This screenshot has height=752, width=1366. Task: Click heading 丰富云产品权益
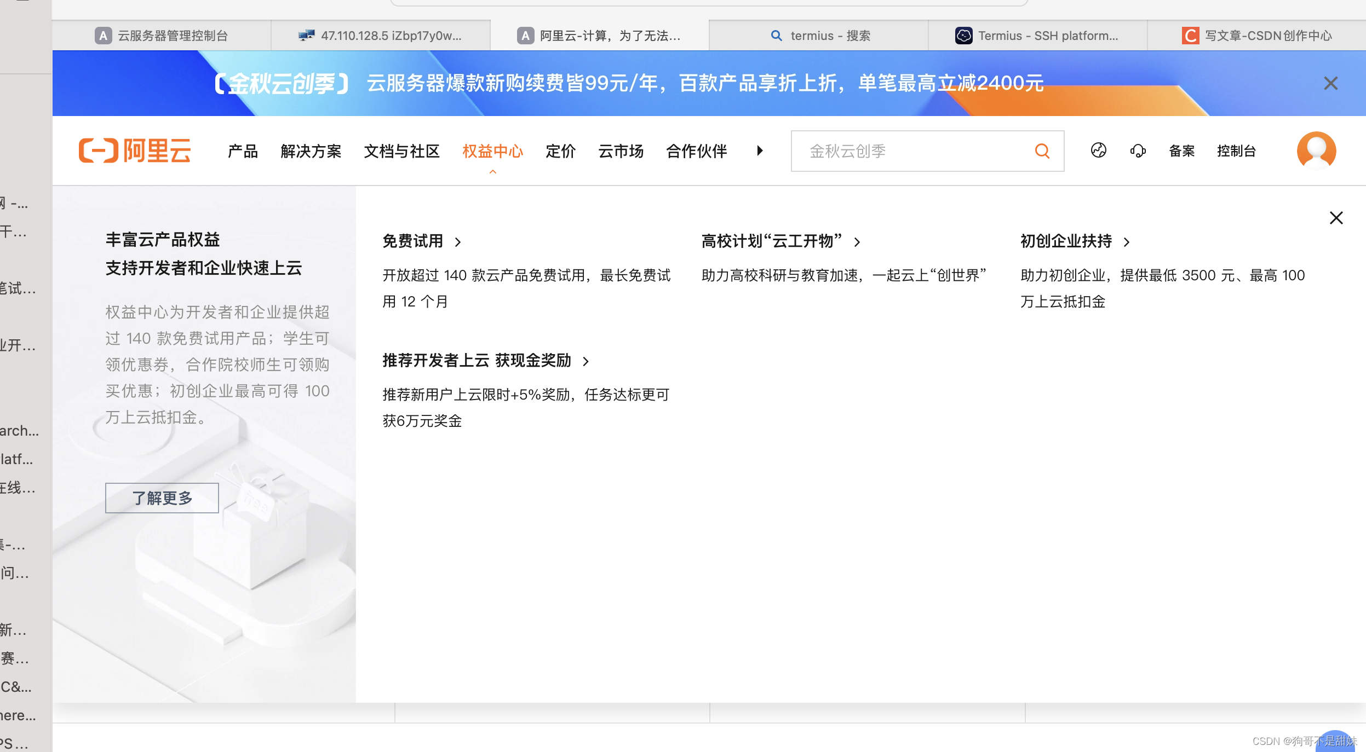click(163, 239)
